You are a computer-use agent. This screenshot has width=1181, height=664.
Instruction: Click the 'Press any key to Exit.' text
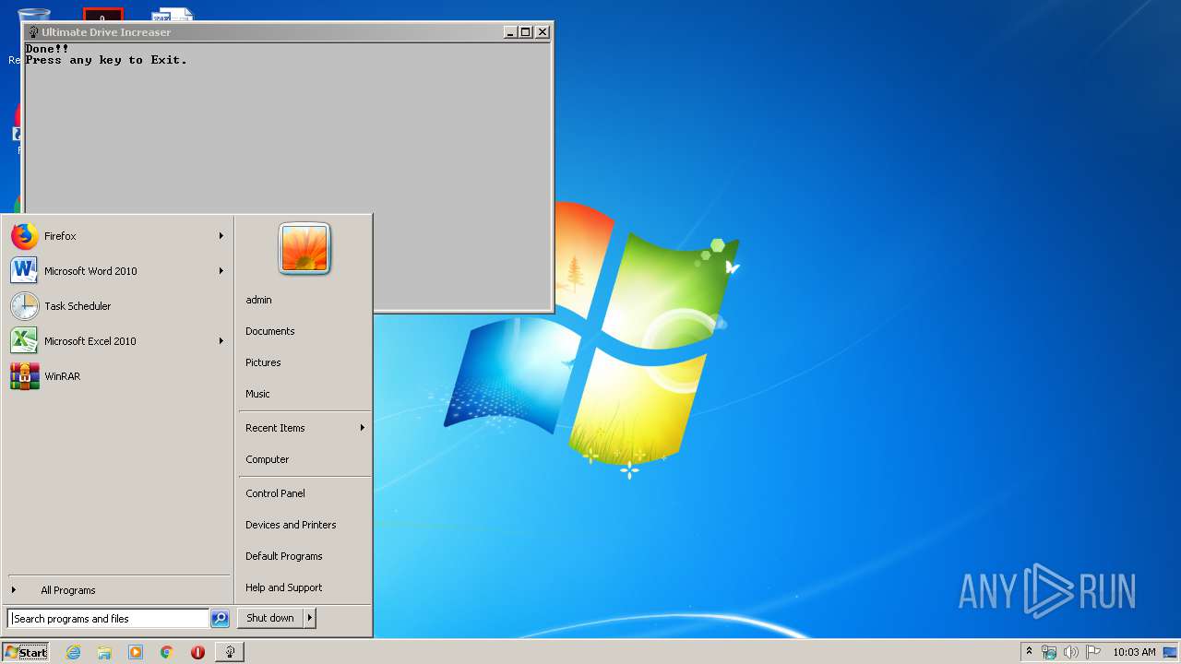click(106, 60)
